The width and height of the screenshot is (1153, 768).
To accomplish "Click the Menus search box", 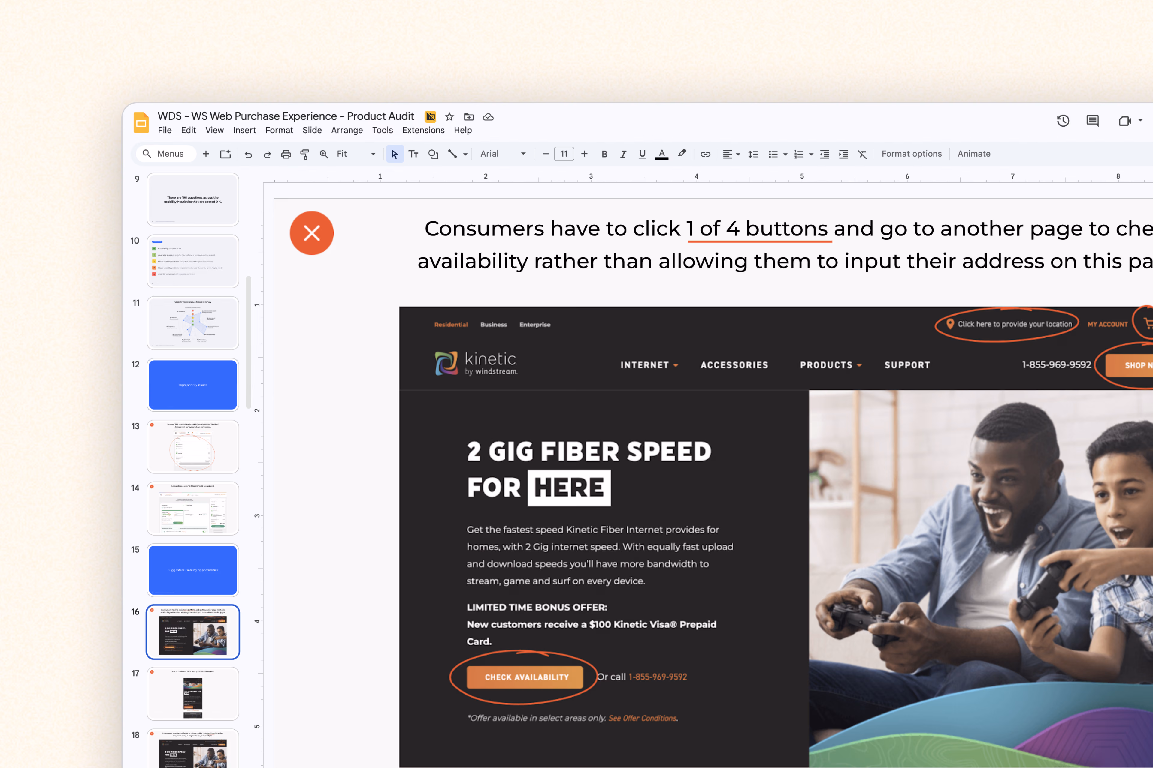I will pos(166,154).
